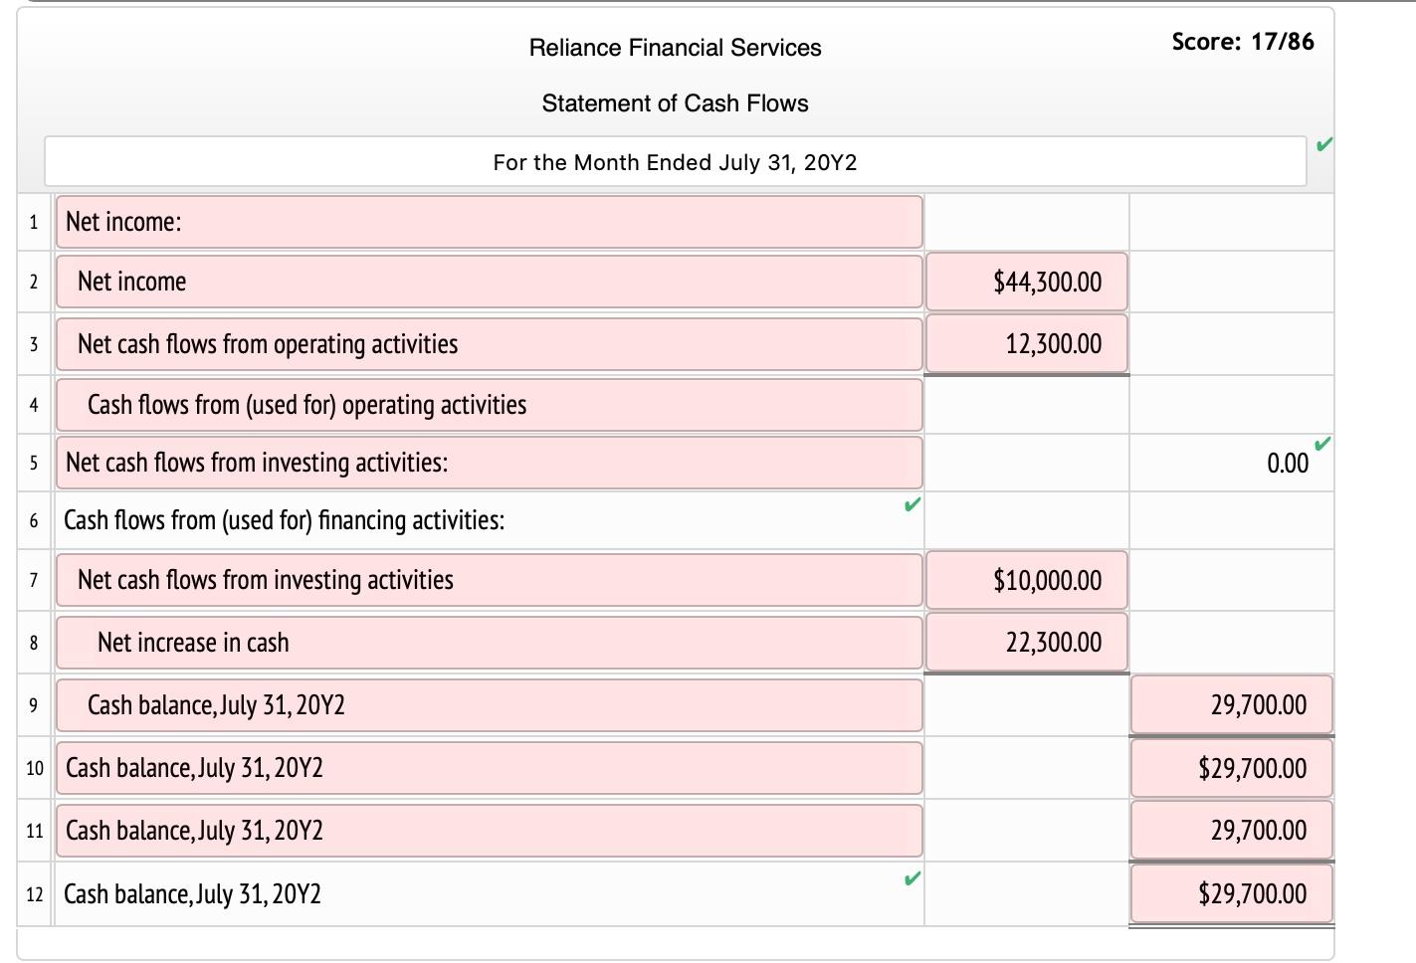The height and width of the screenshot is (963, 1416).
Task: Select row 5 label 'Net cash flows from investing activities:'
Action: (490, 463)
